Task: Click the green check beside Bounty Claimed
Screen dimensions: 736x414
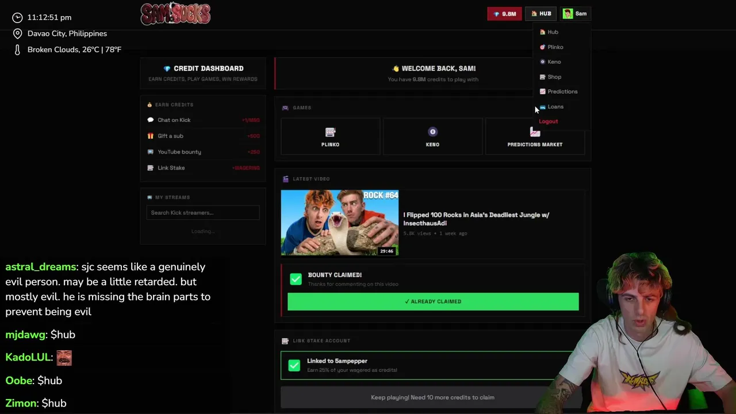Action: pyautogui.click(x=296, y=279)
